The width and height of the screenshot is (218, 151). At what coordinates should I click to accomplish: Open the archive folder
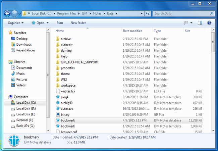66,39
